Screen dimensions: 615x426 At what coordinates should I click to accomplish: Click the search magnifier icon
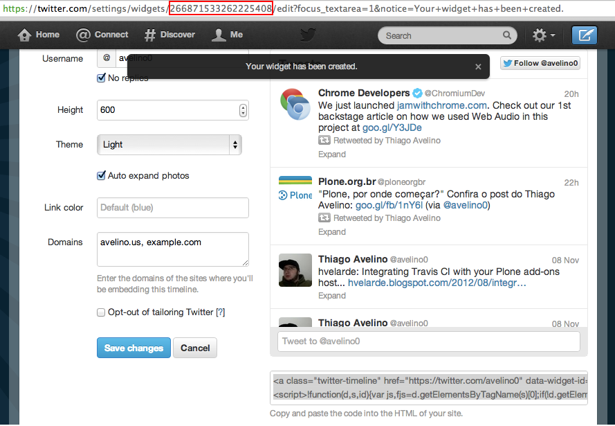tap(507, 35)
